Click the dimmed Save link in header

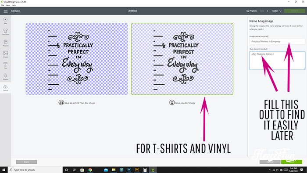262,11
